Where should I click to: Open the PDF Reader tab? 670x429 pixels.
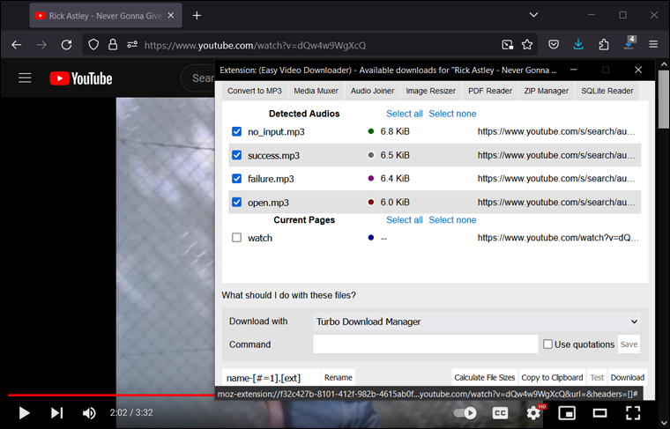490,91
